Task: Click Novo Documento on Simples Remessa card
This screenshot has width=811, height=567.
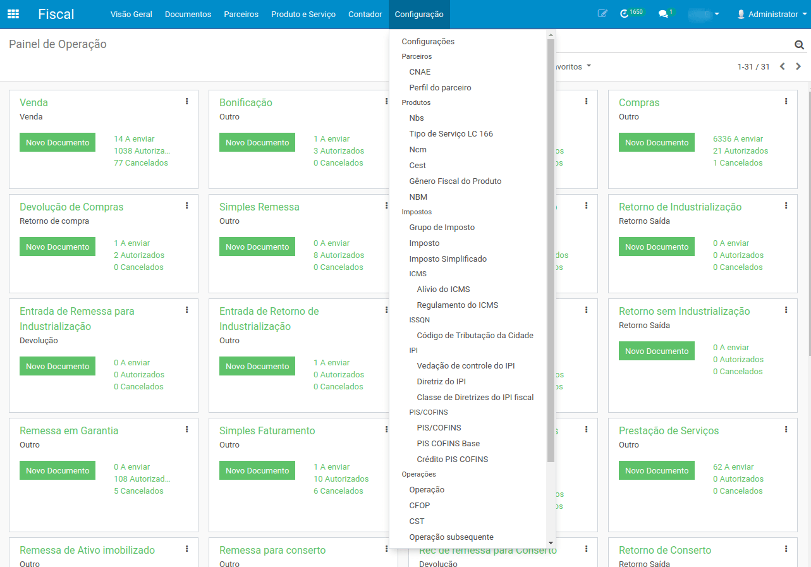Action: 257,247
